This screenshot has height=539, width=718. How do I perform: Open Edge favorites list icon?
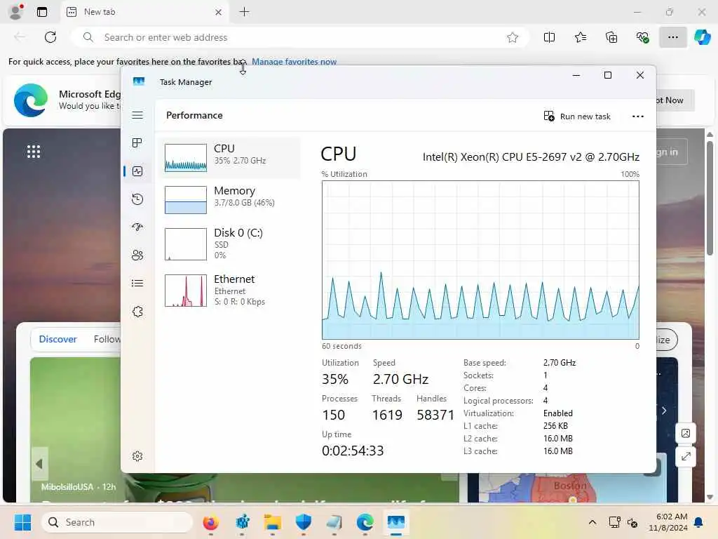click(x=580, y=37)
